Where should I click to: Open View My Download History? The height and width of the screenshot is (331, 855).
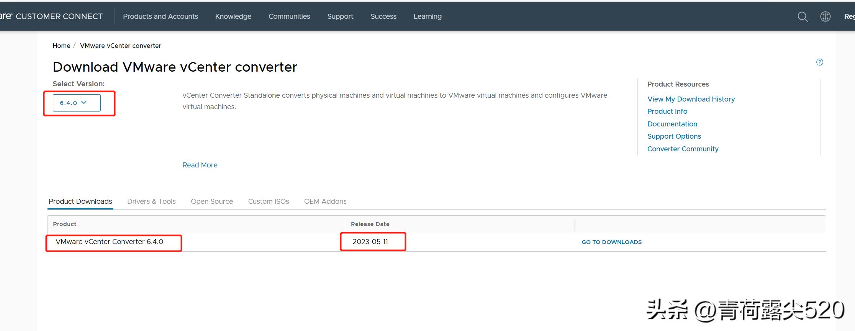pos(691,99)
